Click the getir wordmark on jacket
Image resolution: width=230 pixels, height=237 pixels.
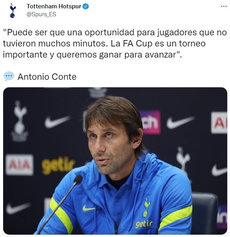click(144, 224)
